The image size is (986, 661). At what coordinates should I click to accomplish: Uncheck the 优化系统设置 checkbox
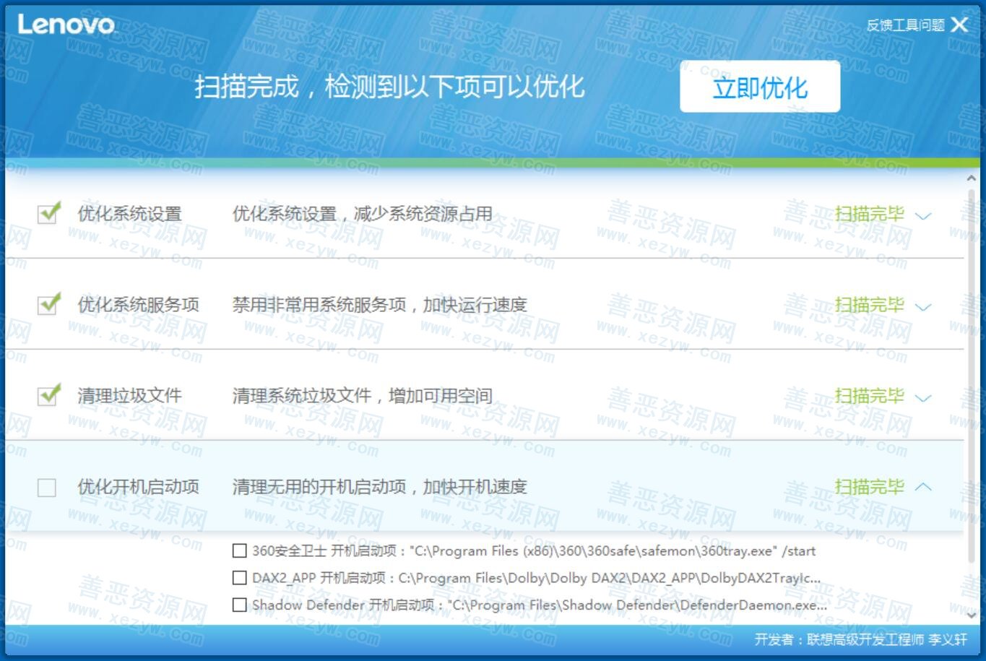[48, 214]
